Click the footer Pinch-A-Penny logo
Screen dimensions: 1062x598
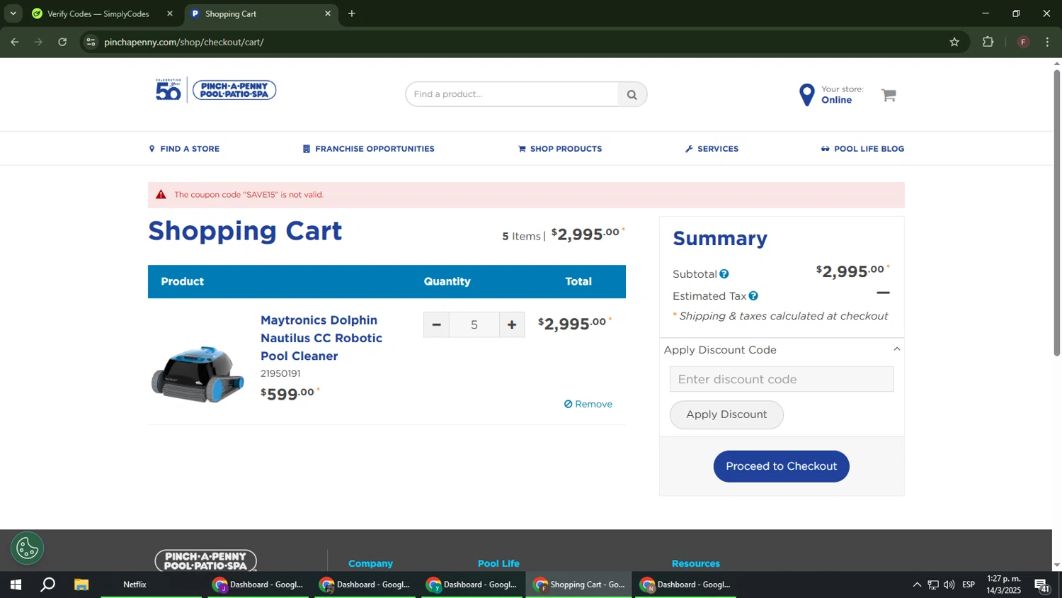pos(206,561)
